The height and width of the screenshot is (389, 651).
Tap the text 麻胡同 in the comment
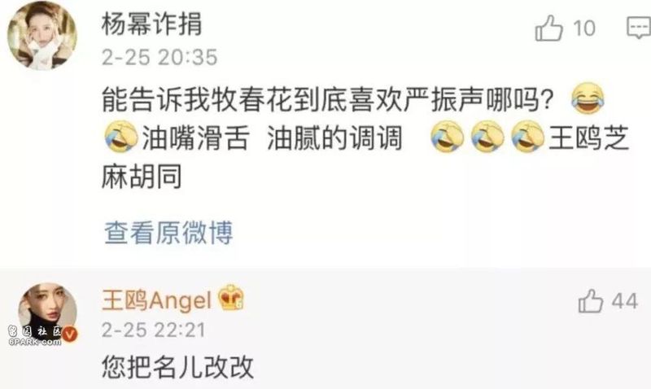[142, 176]
